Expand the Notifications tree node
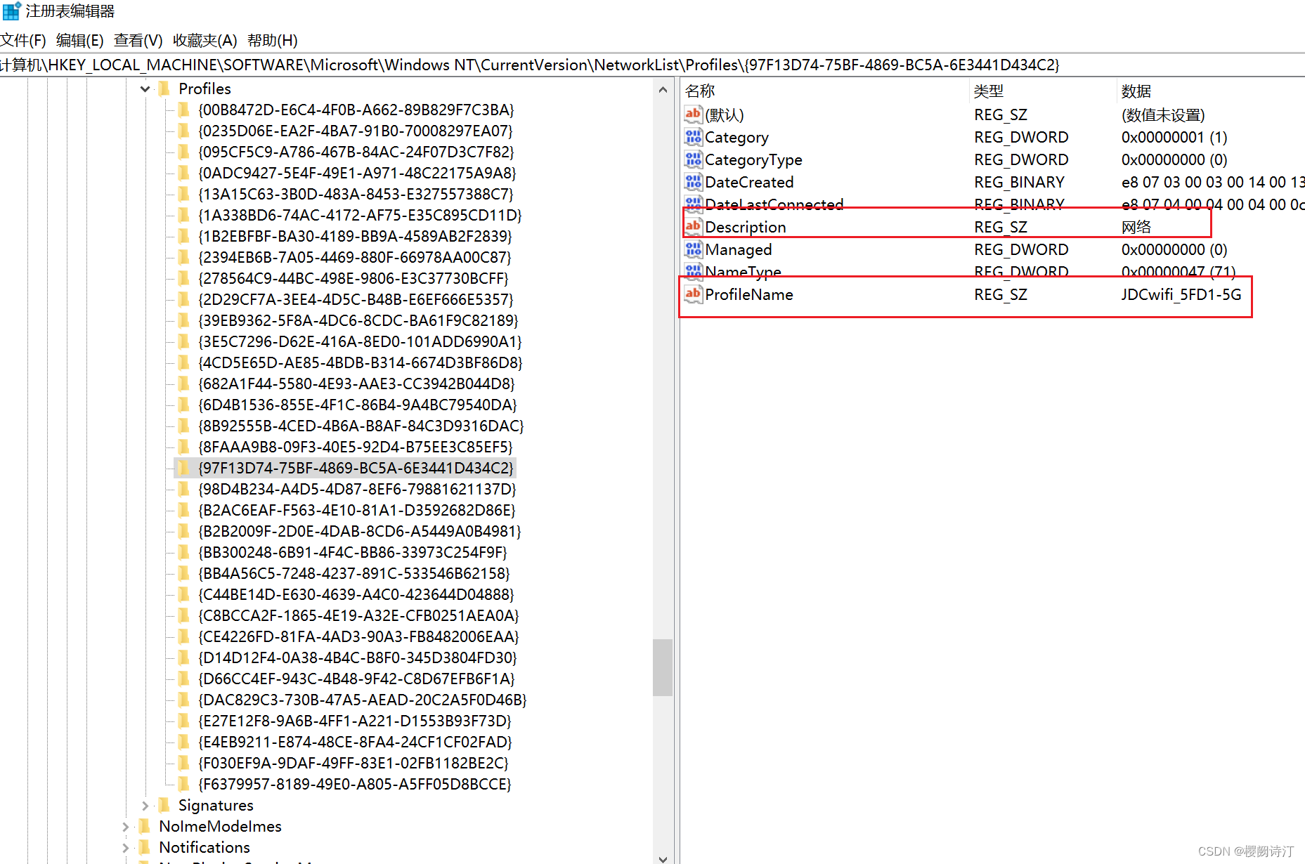This screenshot has height=864, width=1305. click(126, 848)
